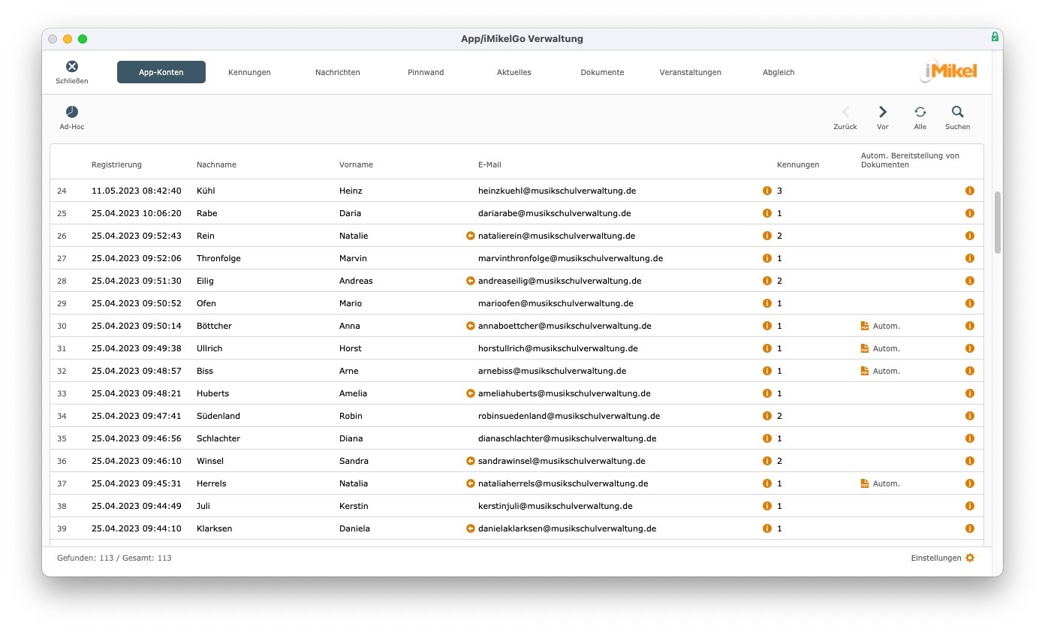Click the Einstellungen gear icon
This screenshot has width=1045, height=632.
coord(970,558)
